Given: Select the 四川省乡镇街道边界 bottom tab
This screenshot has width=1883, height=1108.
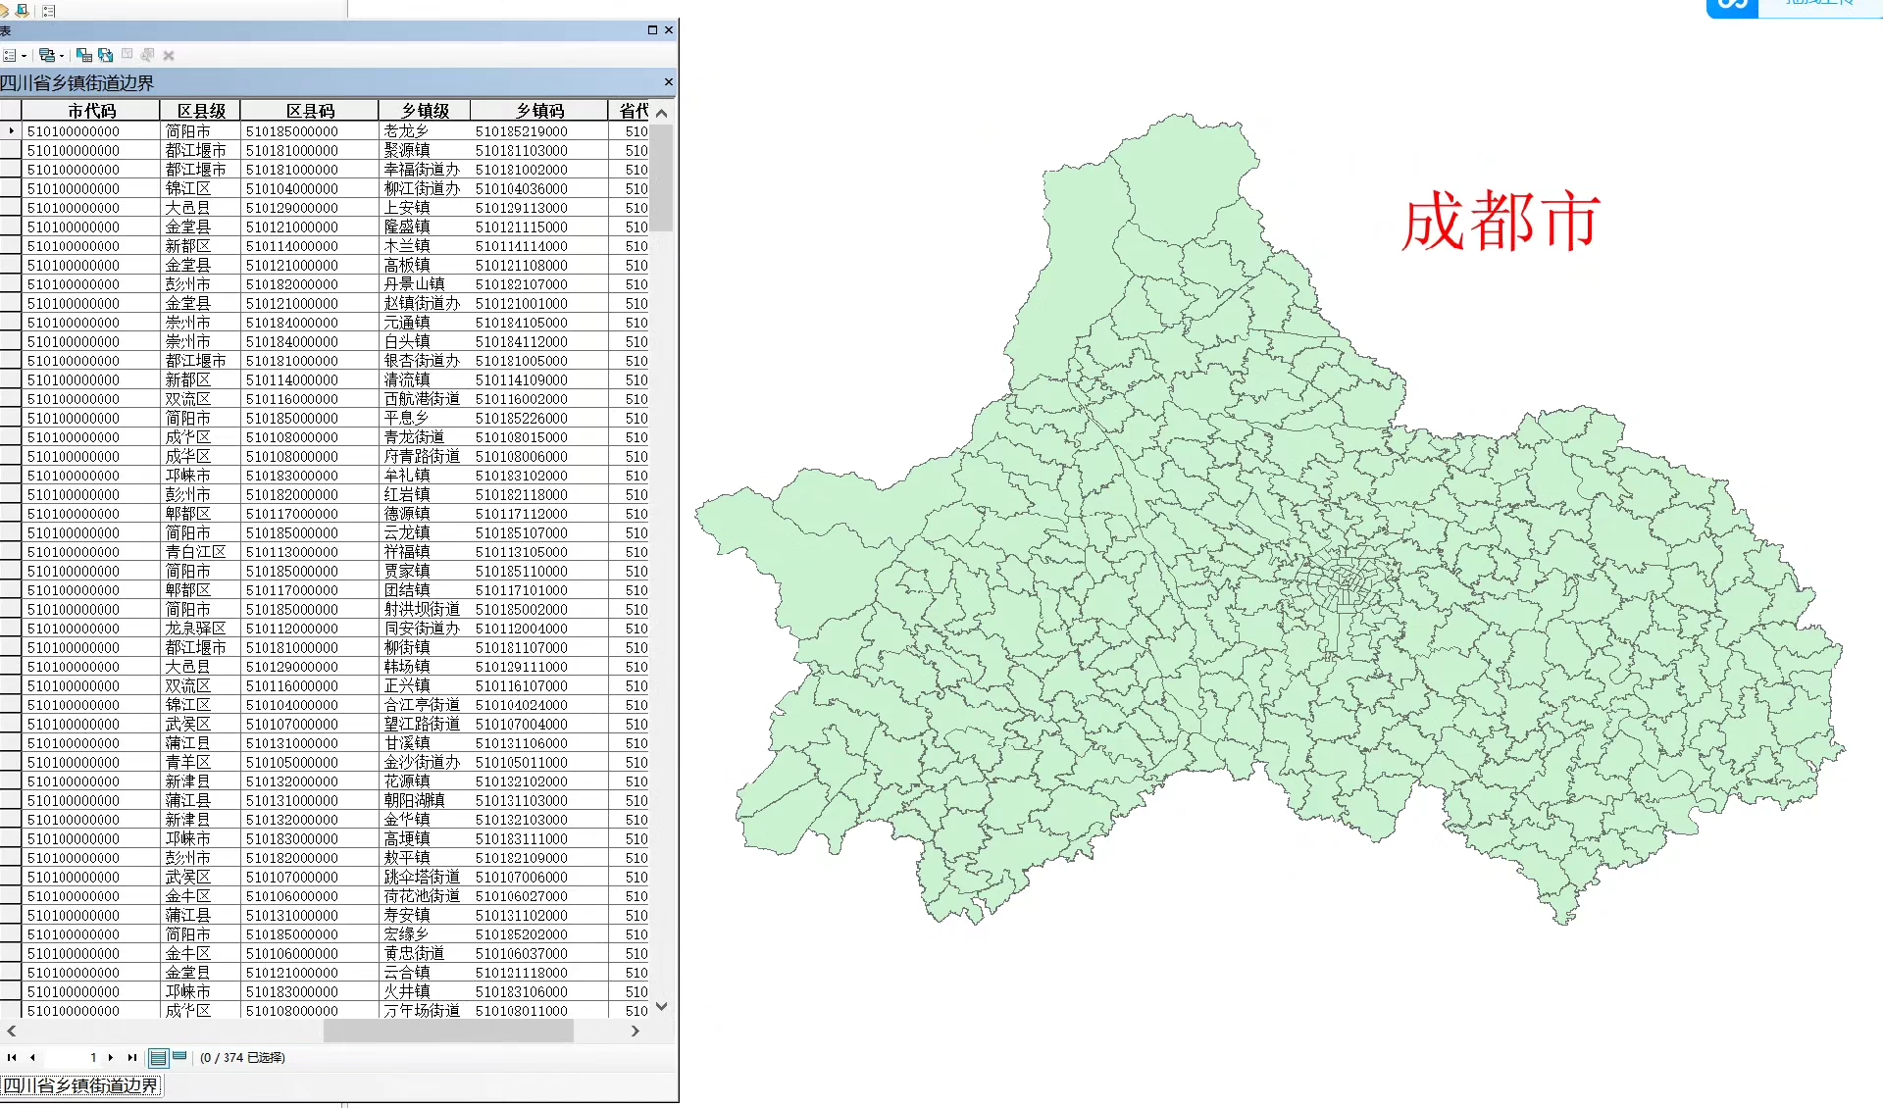Looking at the screenshot, I should (x=81, y=1085).
